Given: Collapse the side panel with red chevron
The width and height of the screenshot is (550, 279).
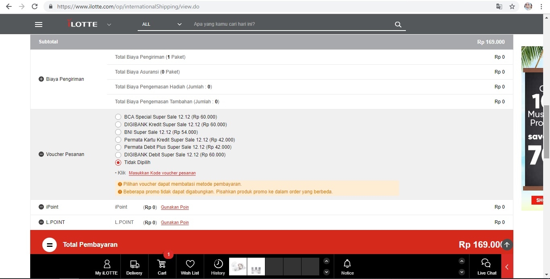Looking at the screenshot, I should (x=507, y=267).
